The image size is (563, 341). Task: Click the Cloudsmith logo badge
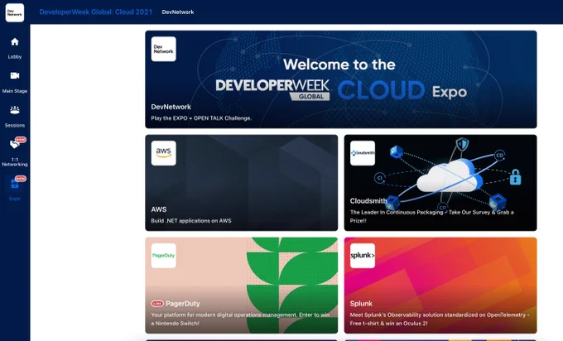click(363, 153)
